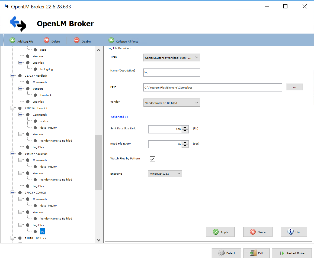314x262 pixels.
Task: Click the Path input field
Action: pos(213,87)
